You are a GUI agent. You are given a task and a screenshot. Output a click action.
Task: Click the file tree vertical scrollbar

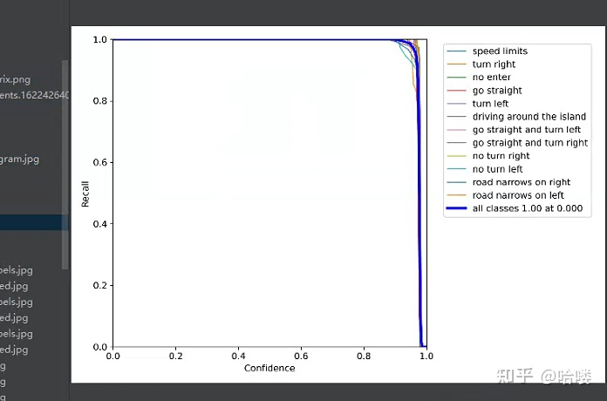65,165
